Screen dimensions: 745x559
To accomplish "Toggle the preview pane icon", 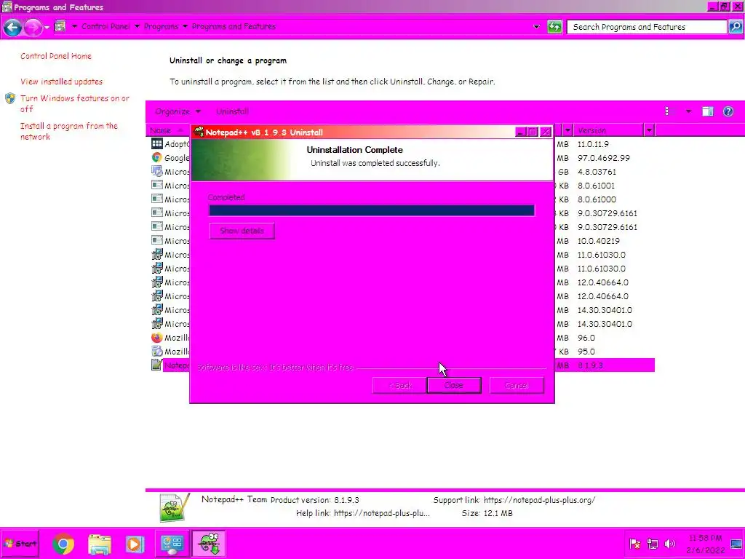I will point(707,111).
